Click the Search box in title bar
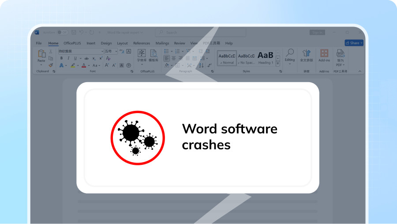 [x=201, y=32]
